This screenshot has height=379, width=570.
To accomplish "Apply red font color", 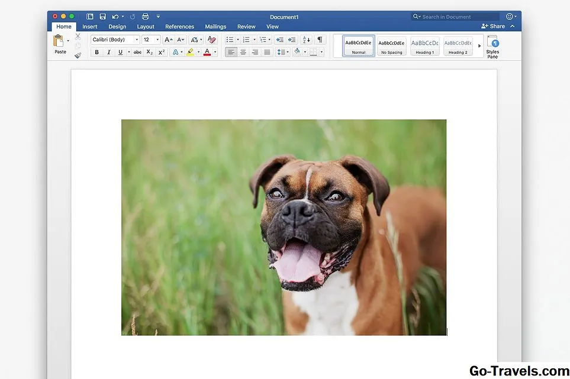I will [207, 52].
